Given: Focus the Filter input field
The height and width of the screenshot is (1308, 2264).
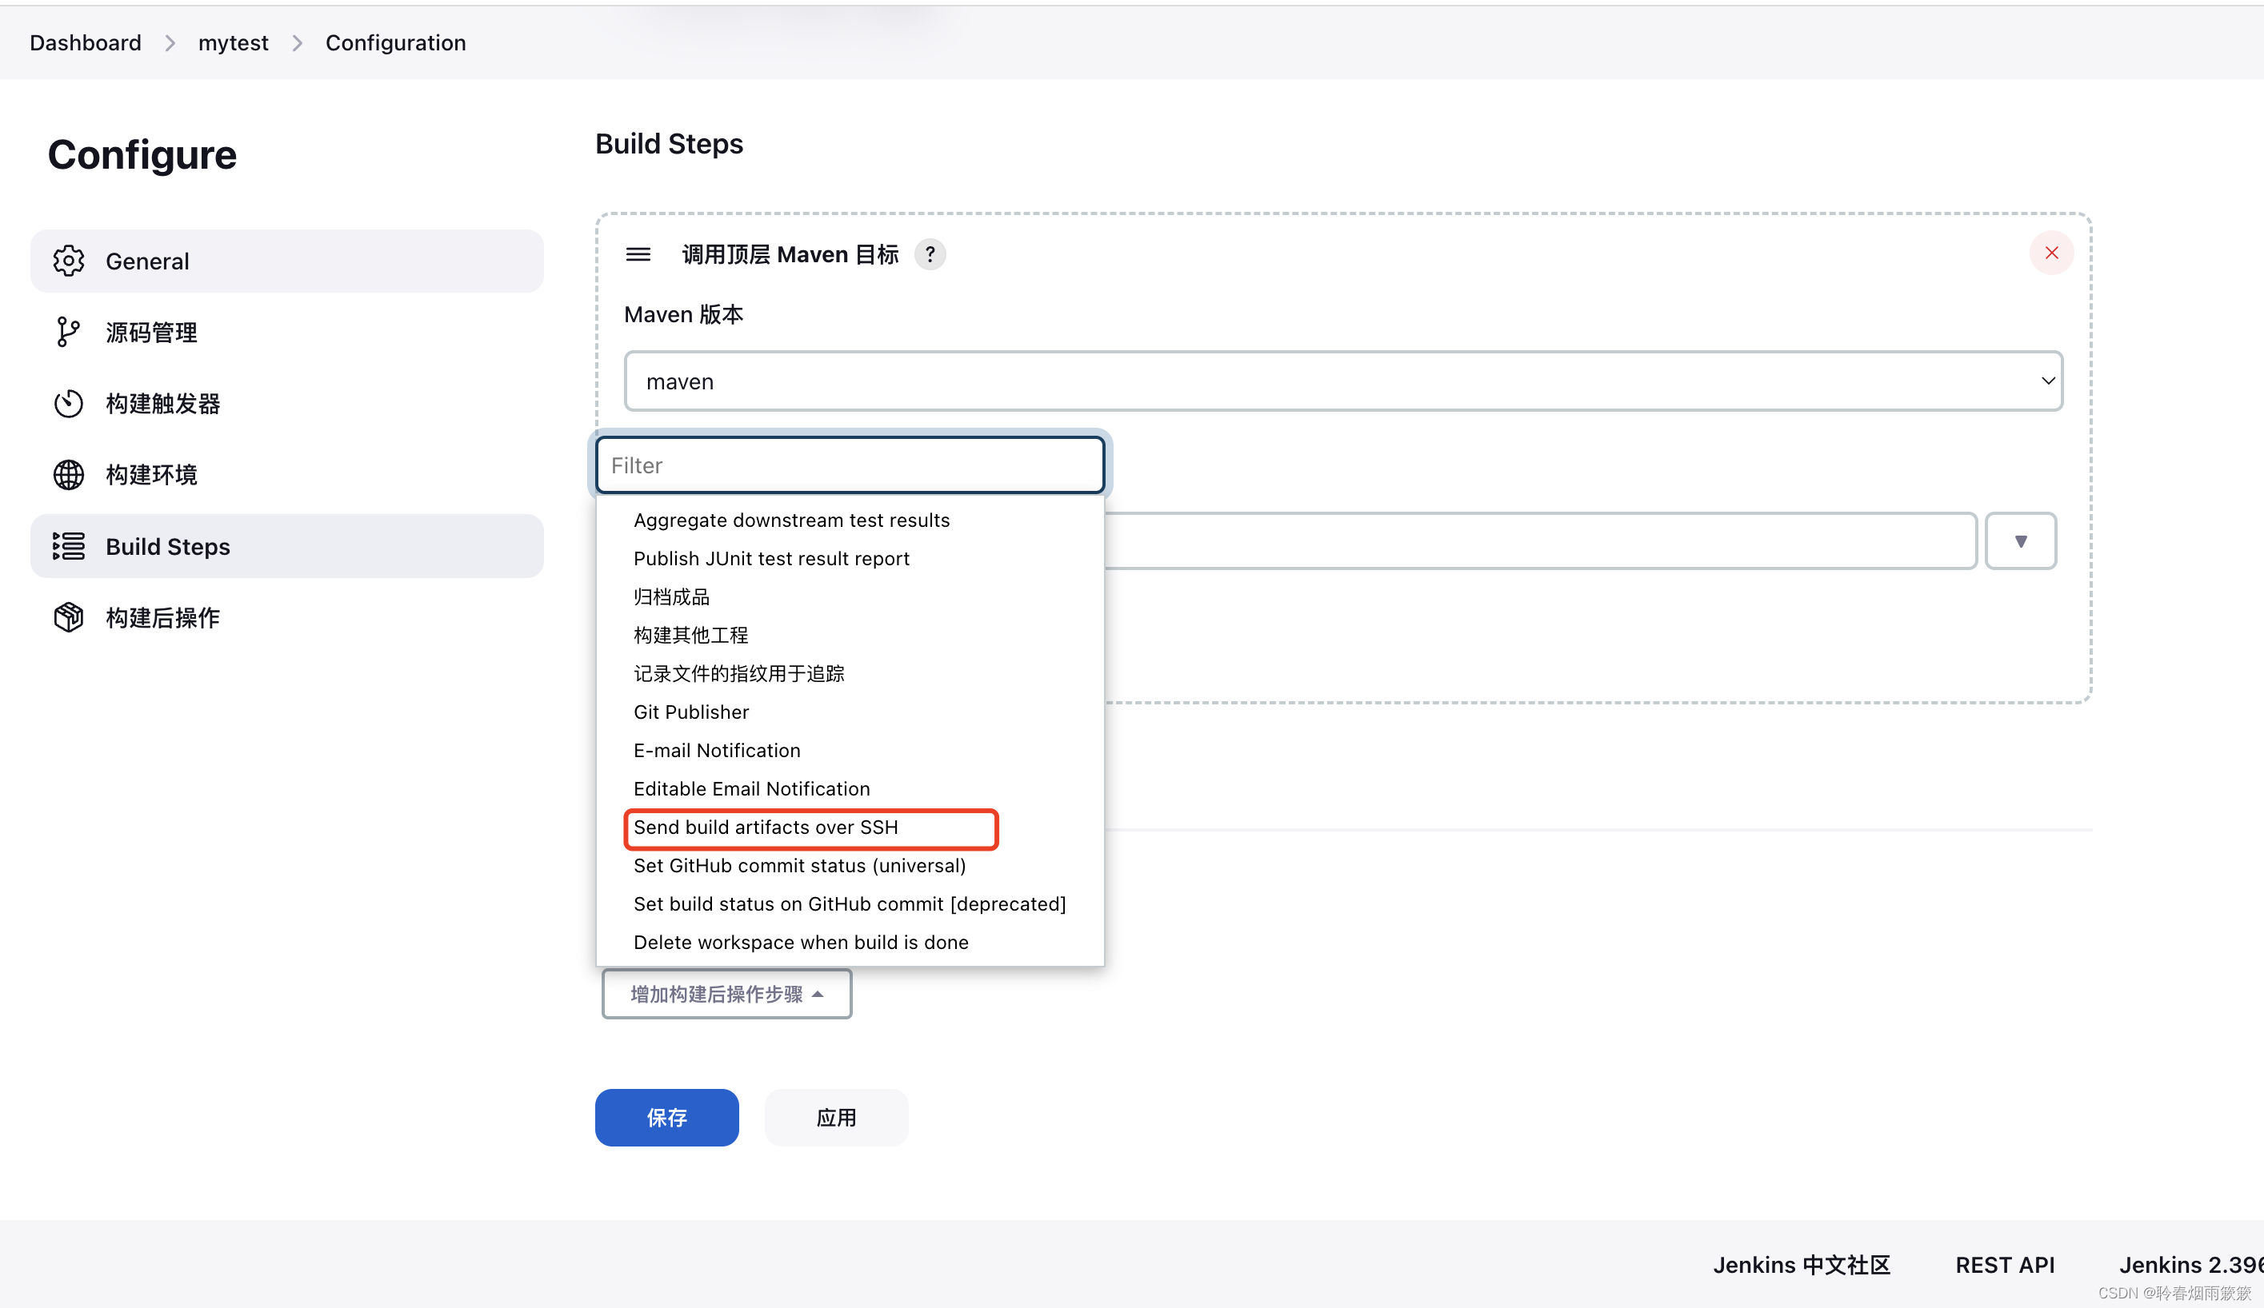Looking at the screenshot, I should click(x=850, y=465).
